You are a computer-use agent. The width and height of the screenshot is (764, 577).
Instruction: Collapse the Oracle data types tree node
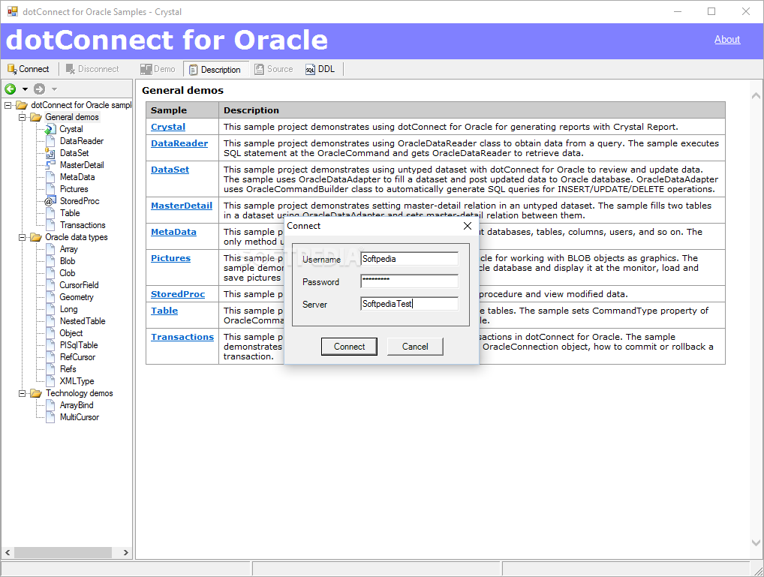tap(22, 237)
